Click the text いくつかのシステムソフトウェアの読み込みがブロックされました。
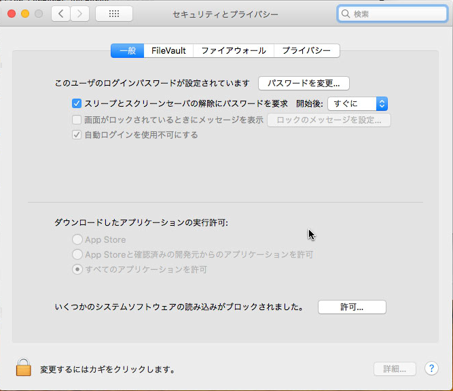Image resolution: width=453 pixels, height=391 pixels. (x=179, y=307)
